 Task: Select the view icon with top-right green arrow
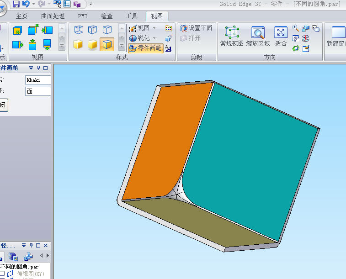(x=32, y=30)
